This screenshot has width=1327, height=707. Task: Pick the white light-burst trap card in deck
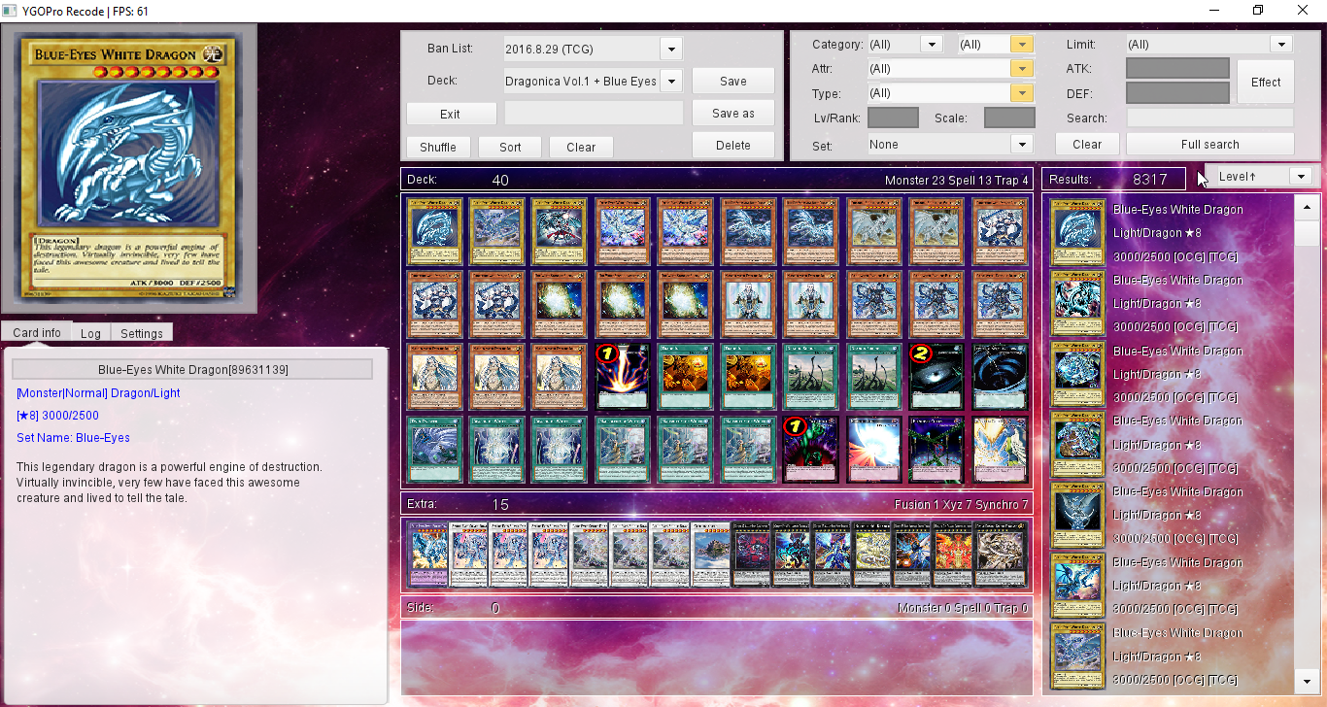(874, 450)
